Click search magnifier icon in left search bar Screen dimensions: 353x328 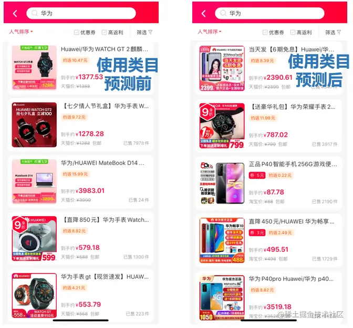coord(35,13)
